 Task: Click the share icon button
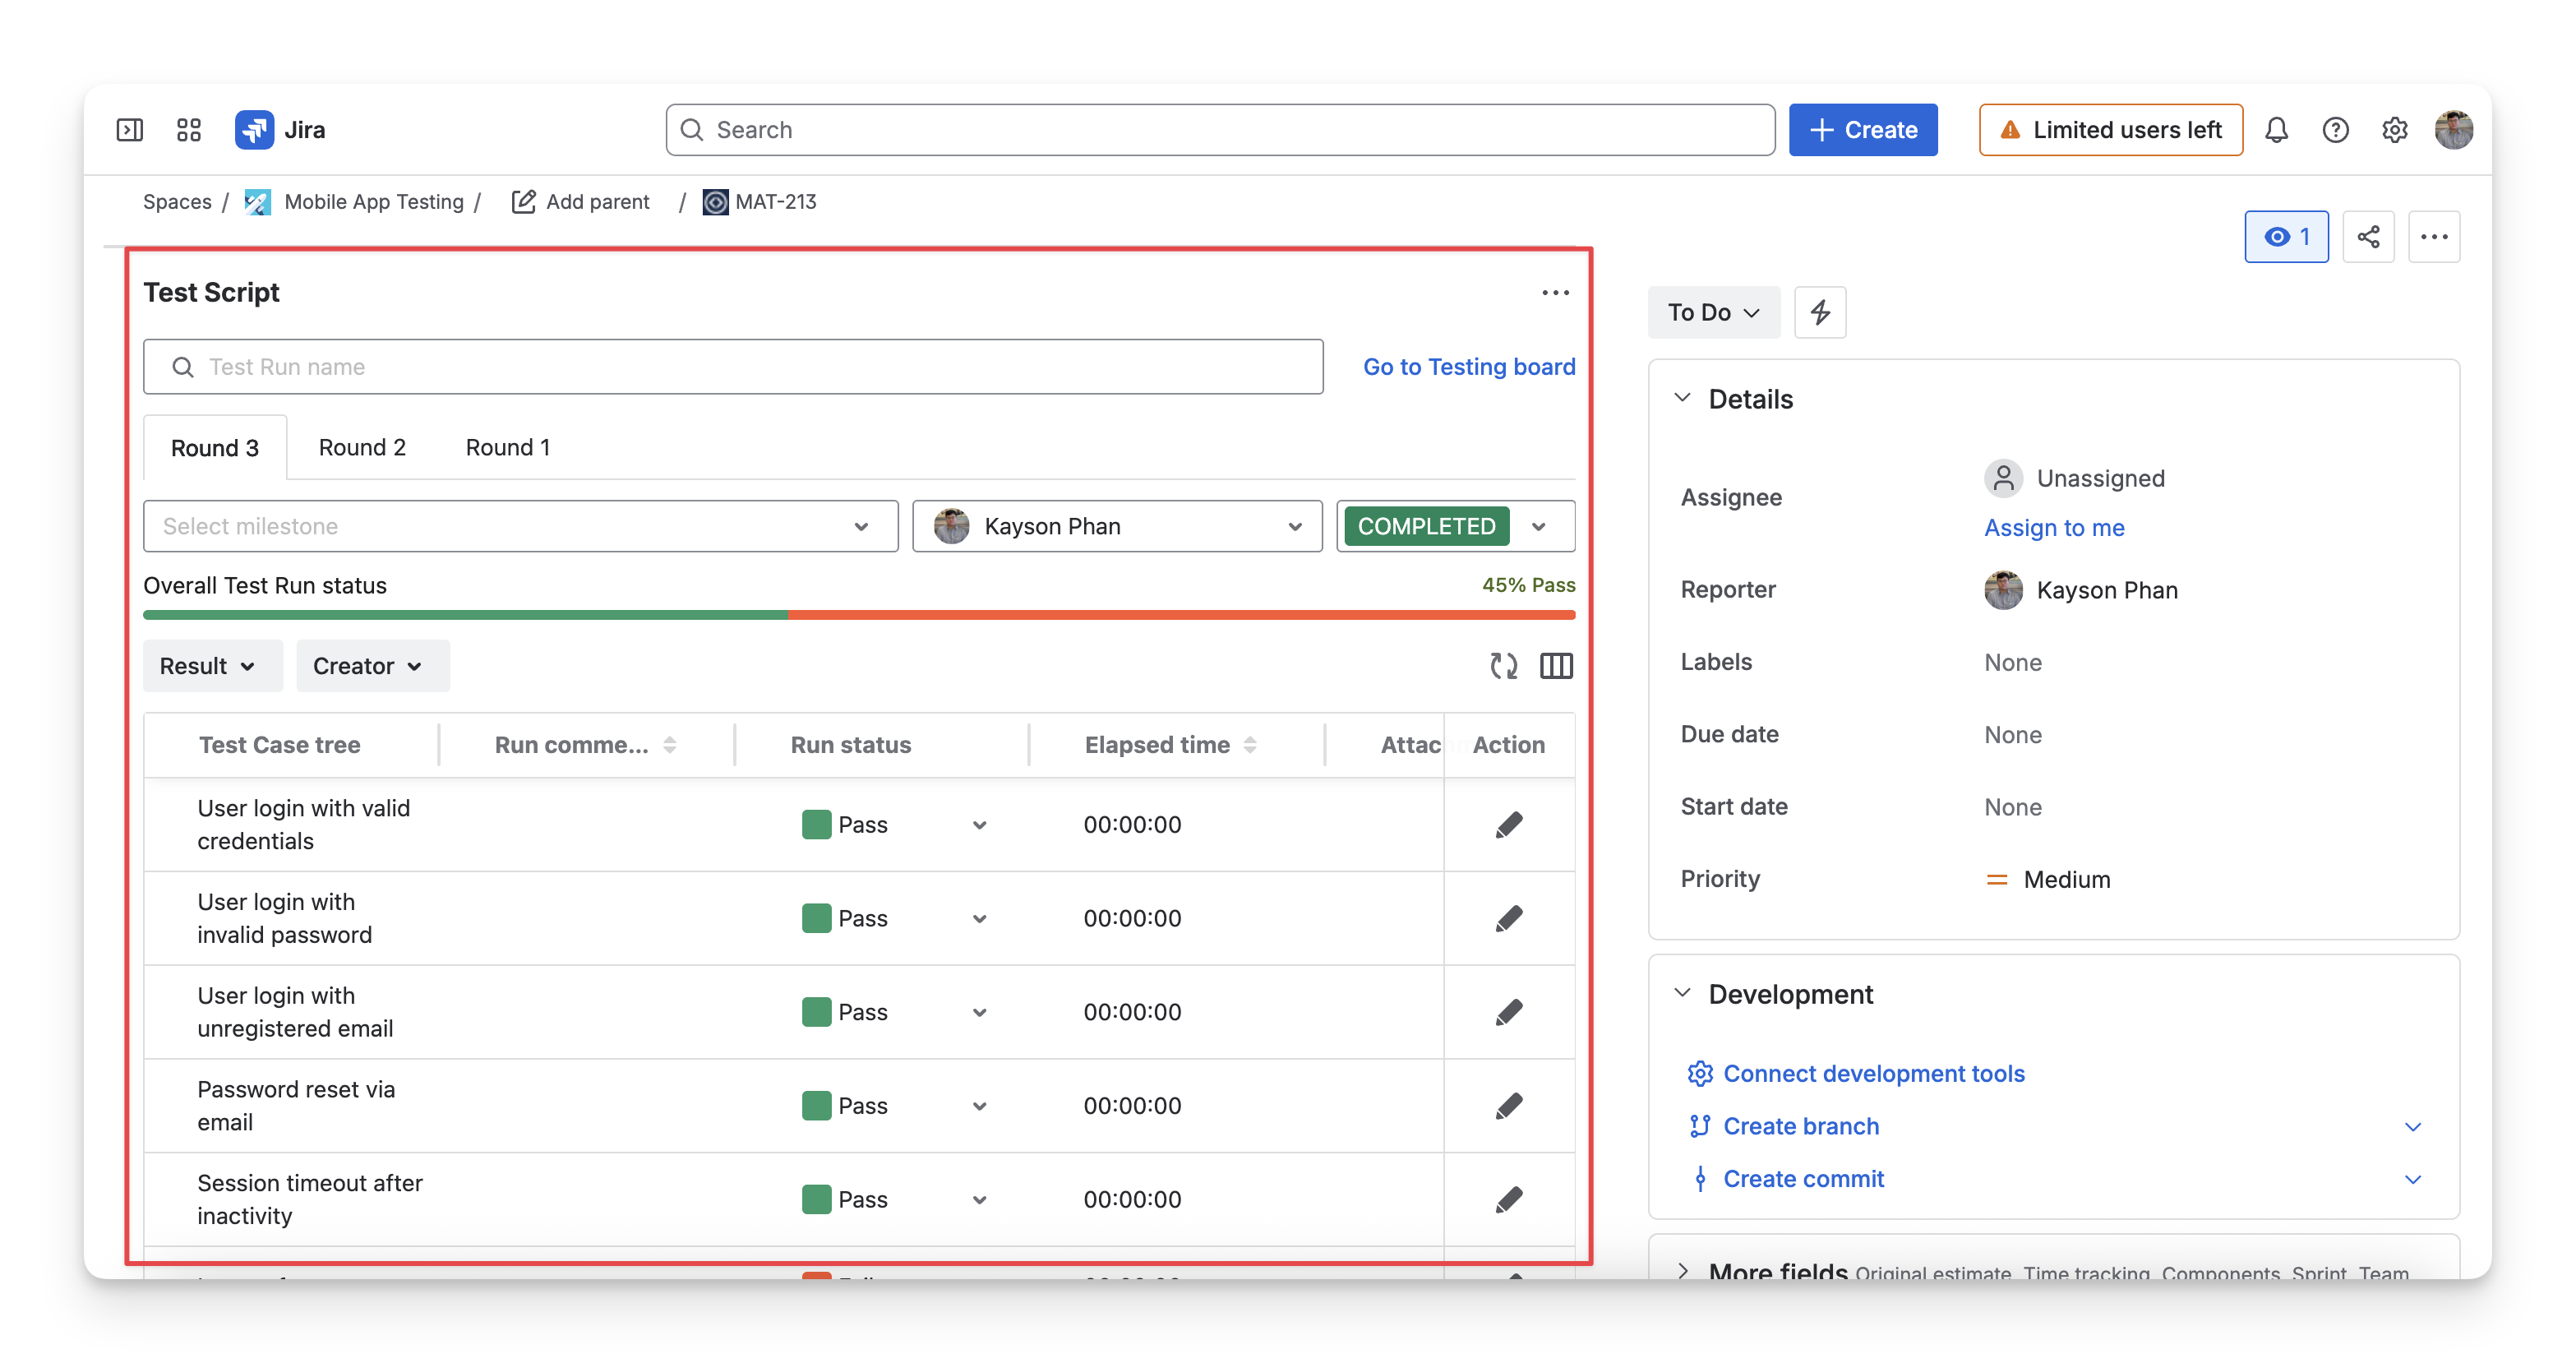[x=2367, y=237]
